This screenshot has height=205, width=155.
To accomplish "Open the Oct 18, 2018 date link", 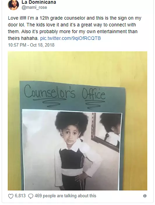I will [x=42, y=45].
